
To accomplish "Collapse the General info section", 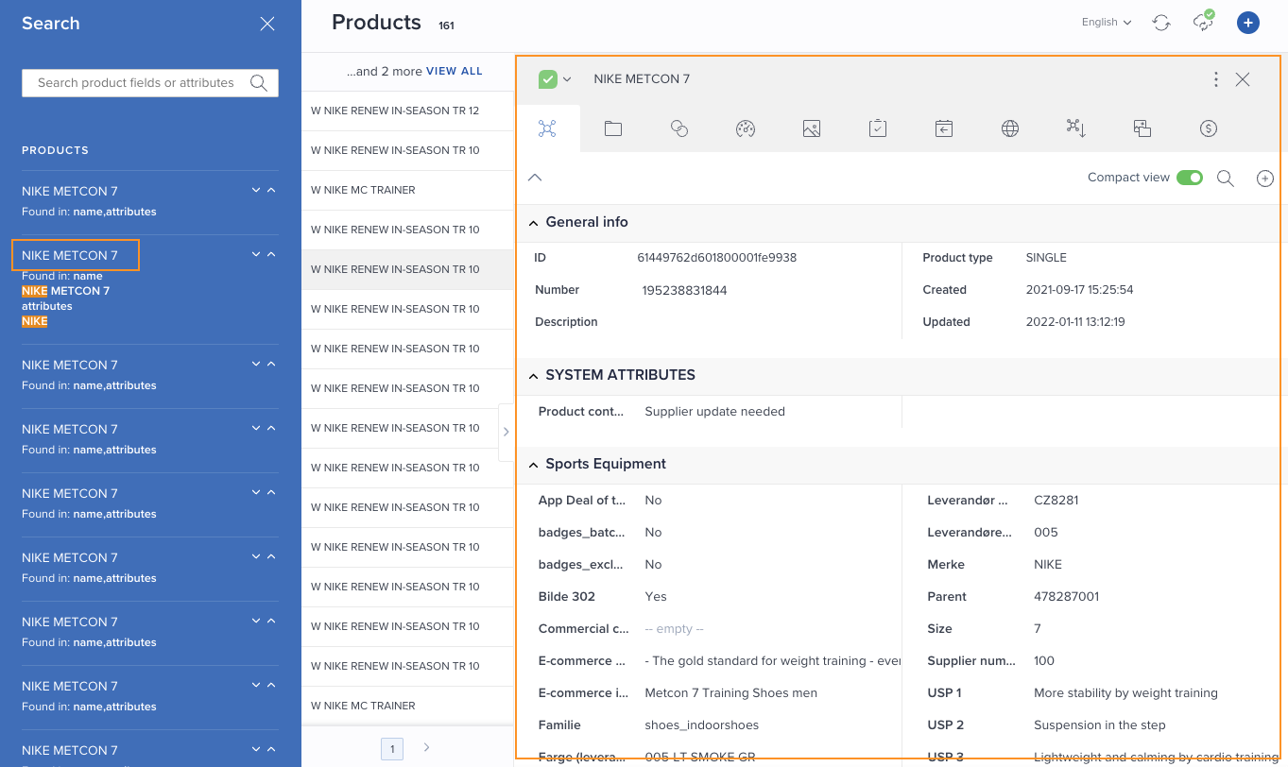I will click(x=533, y=222).
